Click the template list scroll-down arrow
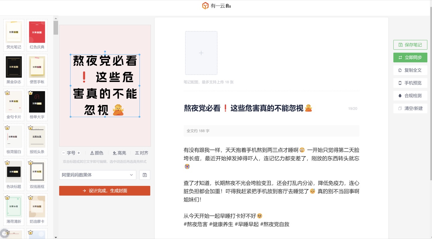 coord(56,237)
